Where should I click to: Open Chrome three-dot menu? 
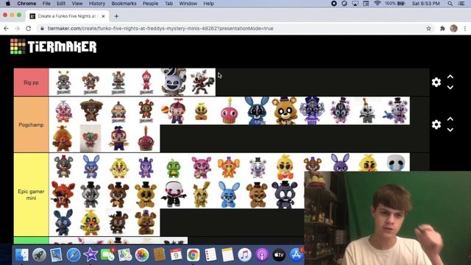(x=465, y=28)
